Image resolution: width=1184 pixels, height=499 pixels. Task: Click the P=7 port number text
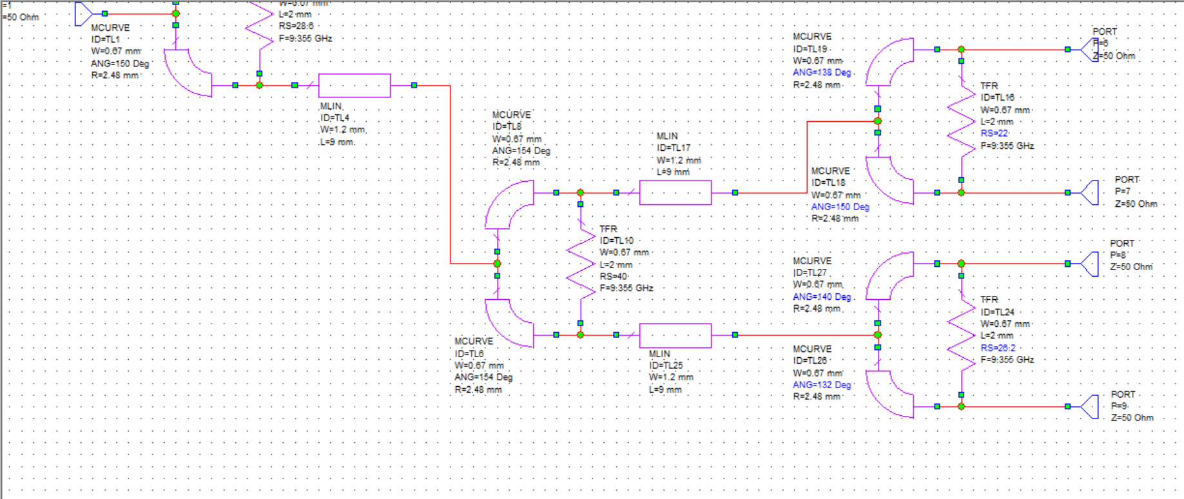click(x=1123, y=191)
